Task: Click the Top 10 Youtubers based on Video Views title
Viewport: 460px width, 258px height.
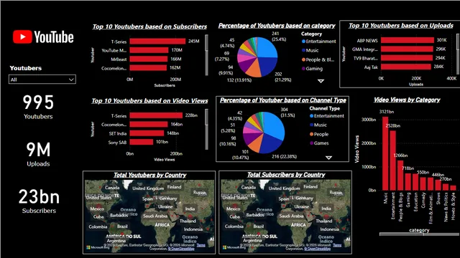Action: coord(149,101)
